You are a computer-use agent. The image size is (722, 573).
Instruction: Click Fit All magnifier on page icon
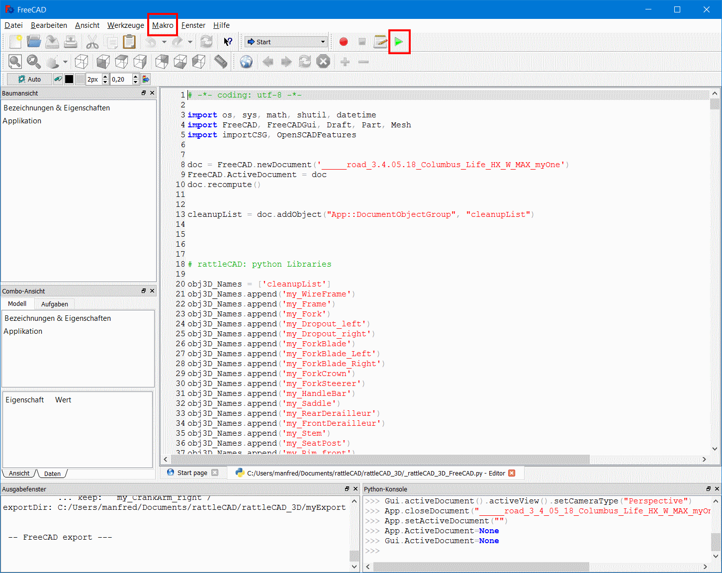click(15, 62)
